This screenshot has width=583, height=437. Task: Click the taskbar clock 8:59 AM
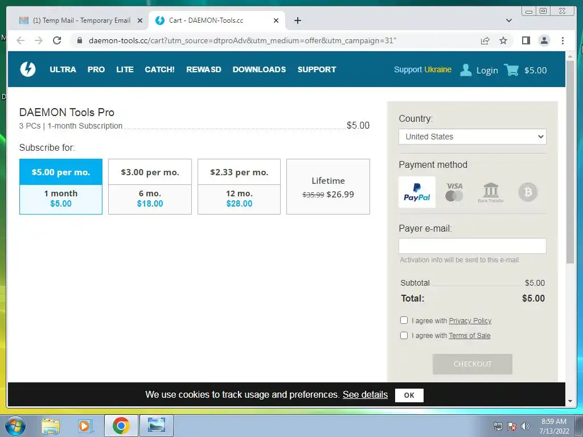pos(553,422)
